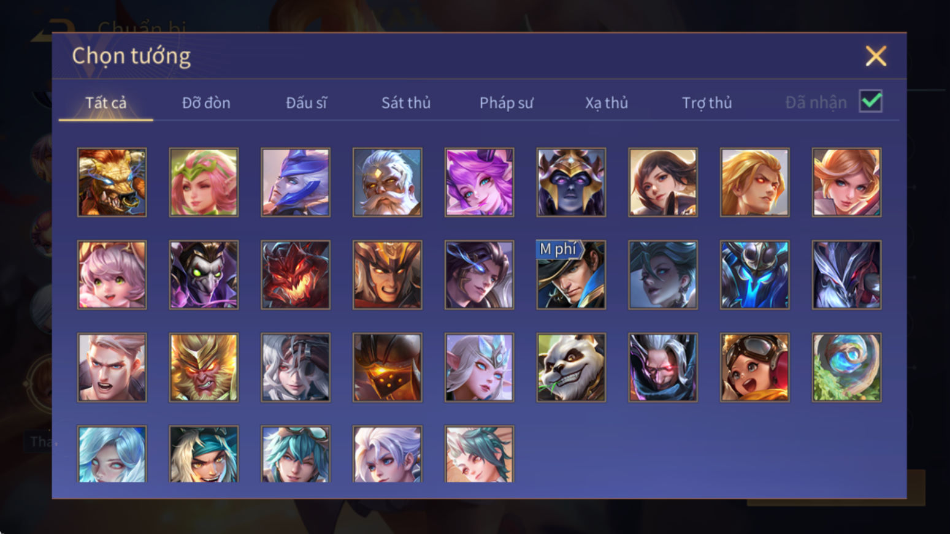Image resolution: width=950 pixels, height=534 pixels.
Task: Toggle the 'Đã nhận' checkbox
Action: (870, 101)
